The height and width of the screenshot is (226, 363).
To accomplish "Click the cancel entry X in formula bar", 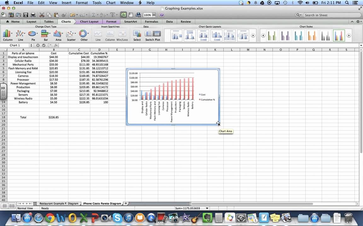I will tap(38, 46).
